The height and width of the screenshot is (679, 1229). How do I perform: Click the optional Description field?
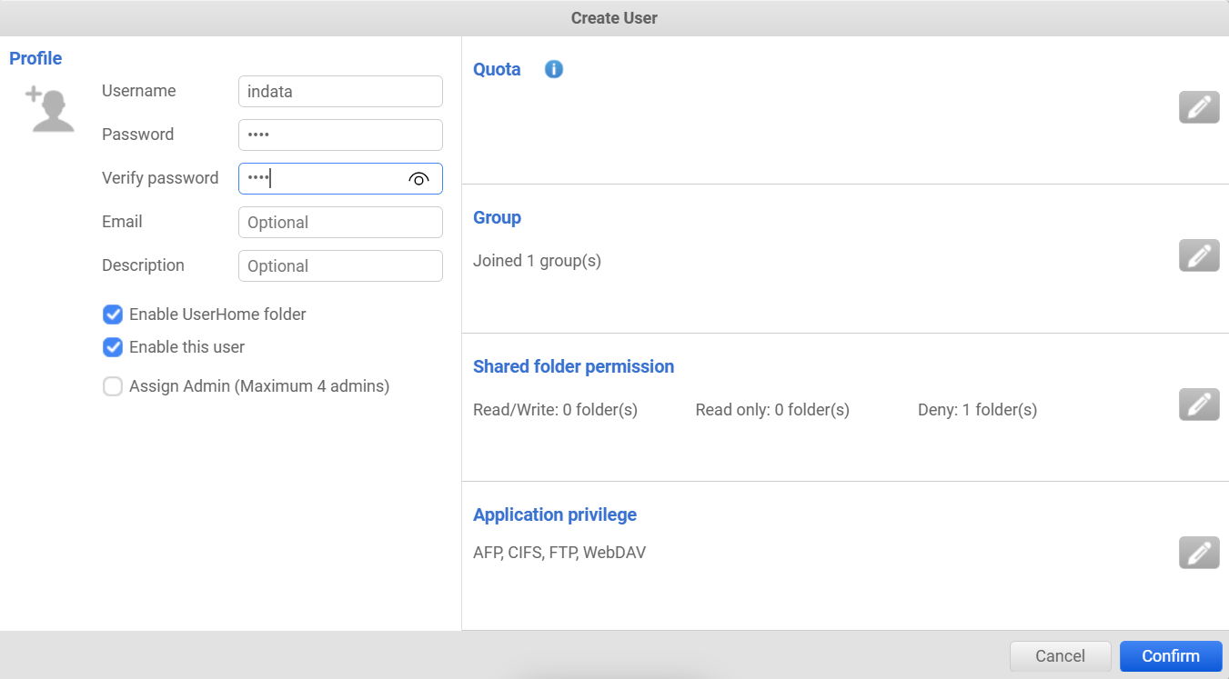pos(340,265)
